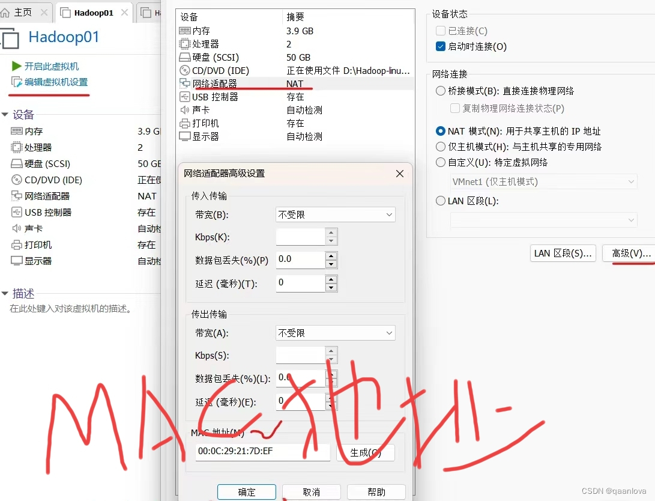
Task: Toggle the 已连接(C) checkbox
Action: pos(440,31)
